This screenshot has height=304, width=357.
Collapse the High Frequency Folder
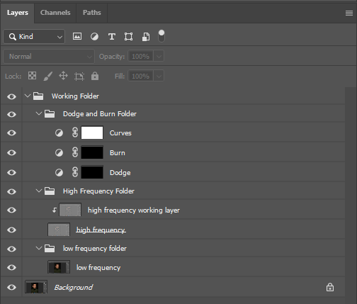coord(39,191)
